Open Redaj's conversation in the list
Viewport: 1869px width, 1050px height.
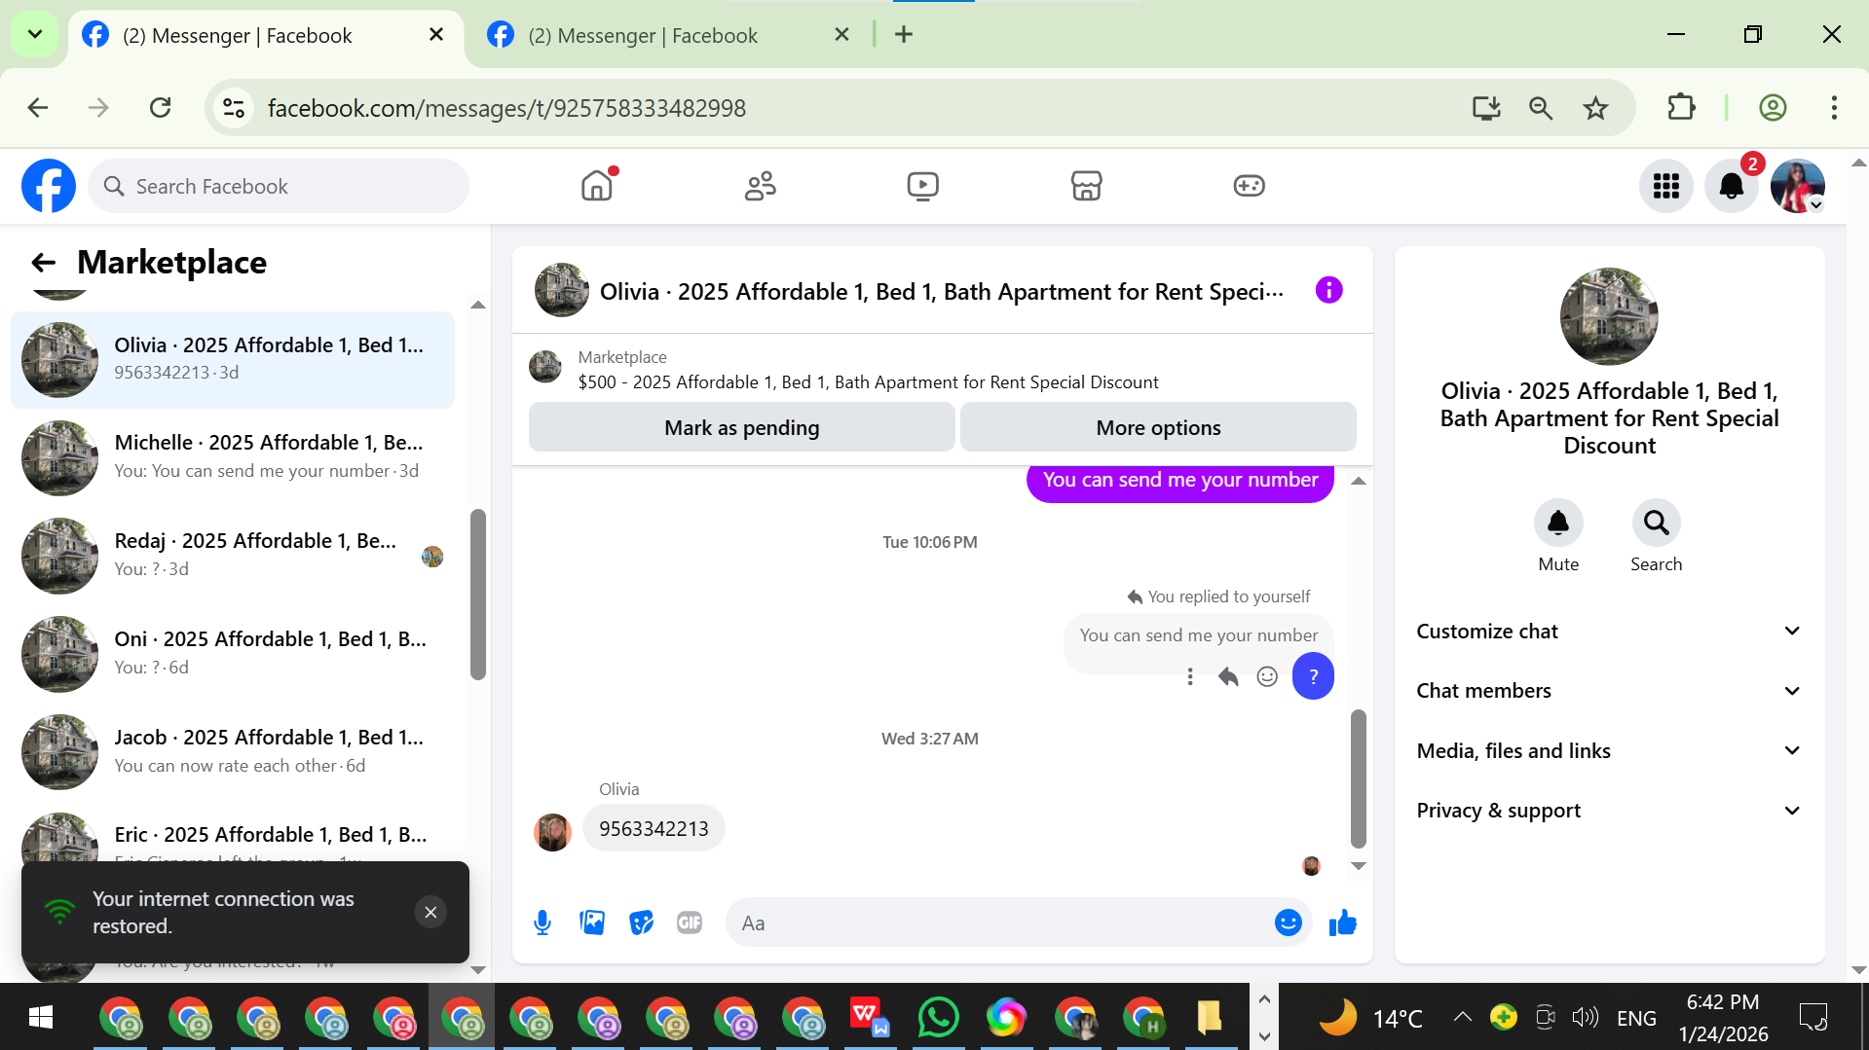pyautogui.click(x=233, y=555)
